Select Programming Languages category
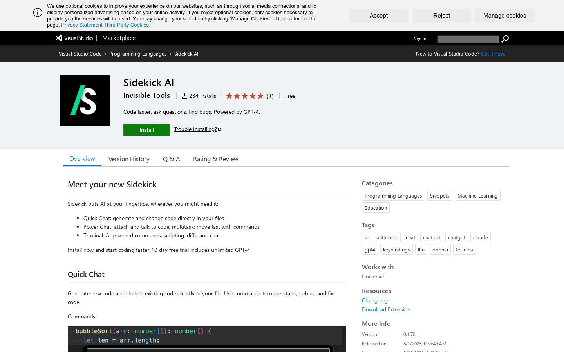 393,196
